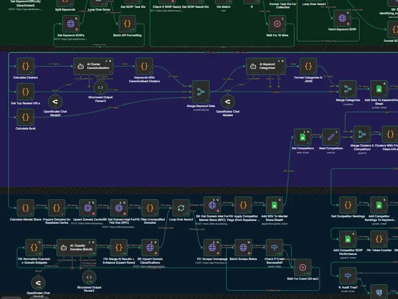Image resolution: width=398 pixels, height=299 pixels.
Task: Select the OpenRouter Chat Model3 node
Action: coord(55,102)
